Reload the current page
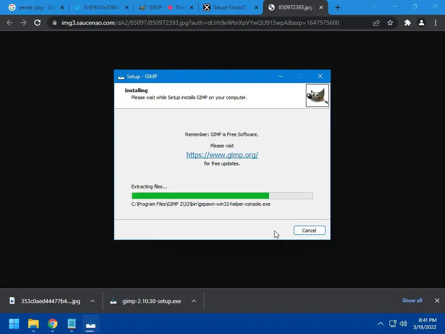 pos(37,23)
